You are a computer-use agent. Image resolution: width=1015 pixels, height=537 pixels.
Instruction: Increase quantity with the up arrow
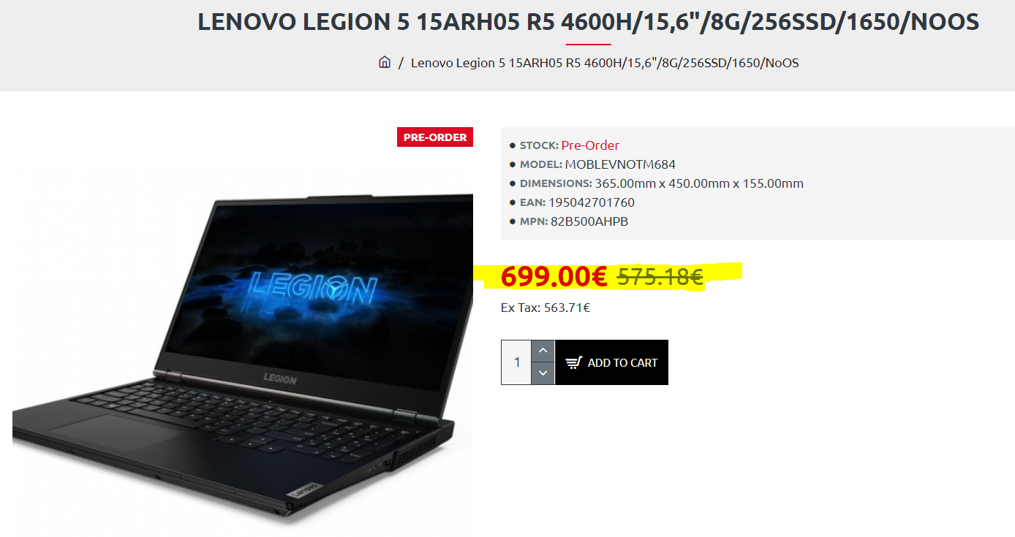(543, 351)
